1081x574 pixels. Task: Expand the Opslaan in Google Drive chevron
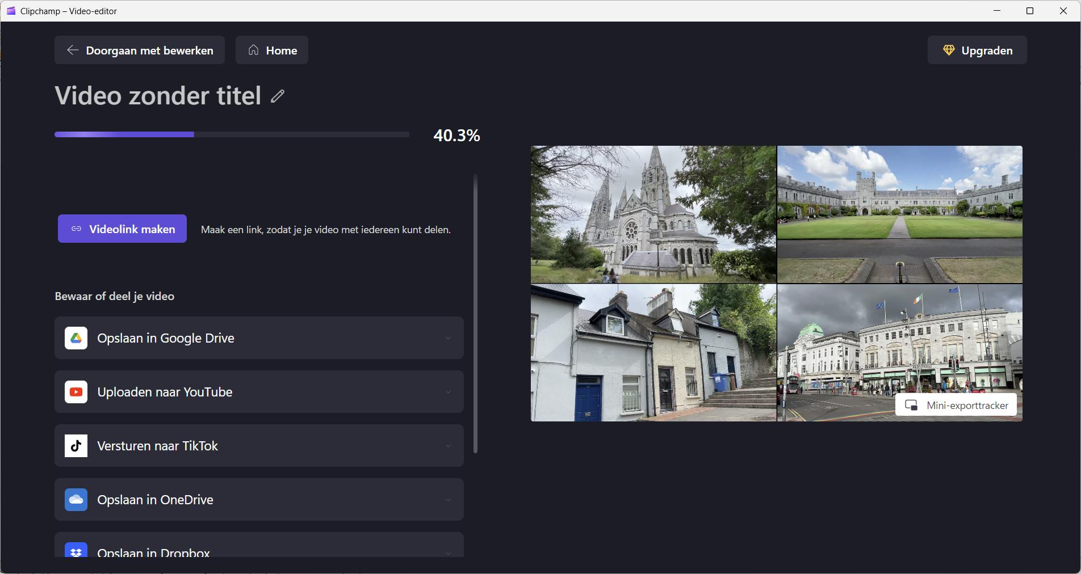(448, 338)
